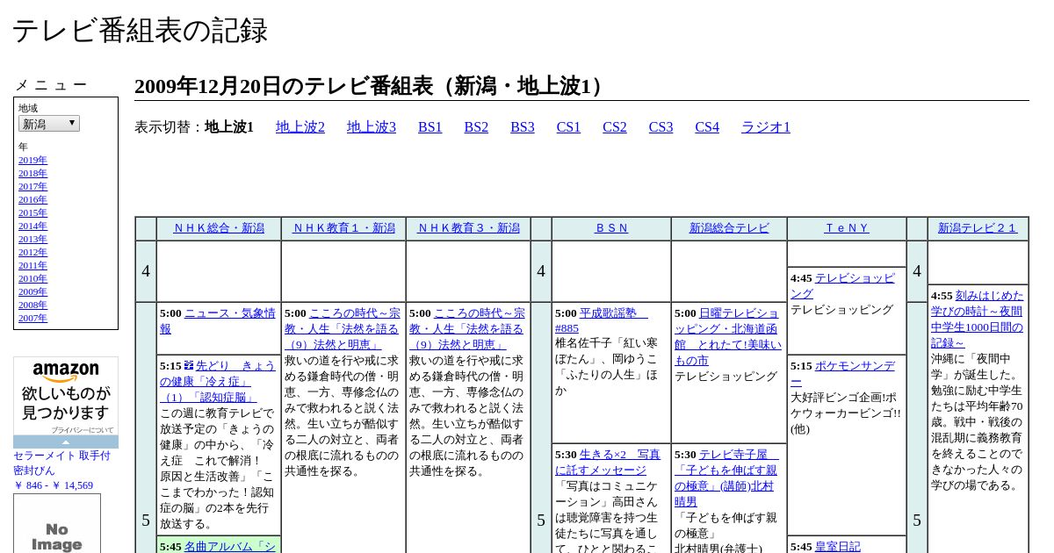Open the 2015年 archive link

(32, 213)
